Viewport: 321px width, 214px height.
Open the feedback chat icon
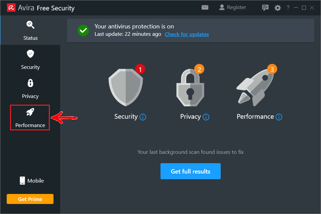coord(265,8)
